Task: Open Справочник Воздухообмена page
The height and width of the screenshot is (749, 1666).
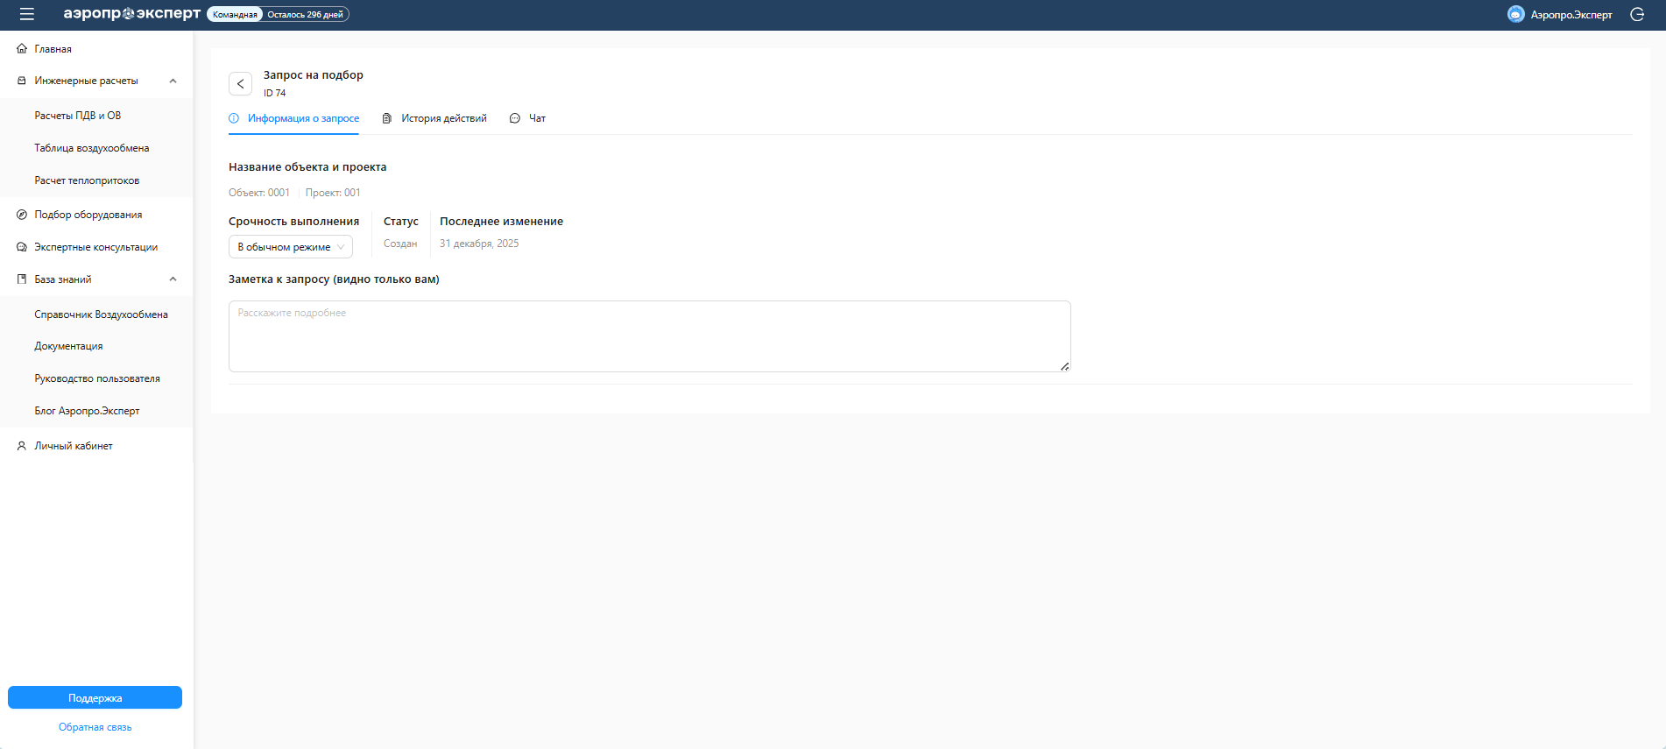Action: (101, 314)
